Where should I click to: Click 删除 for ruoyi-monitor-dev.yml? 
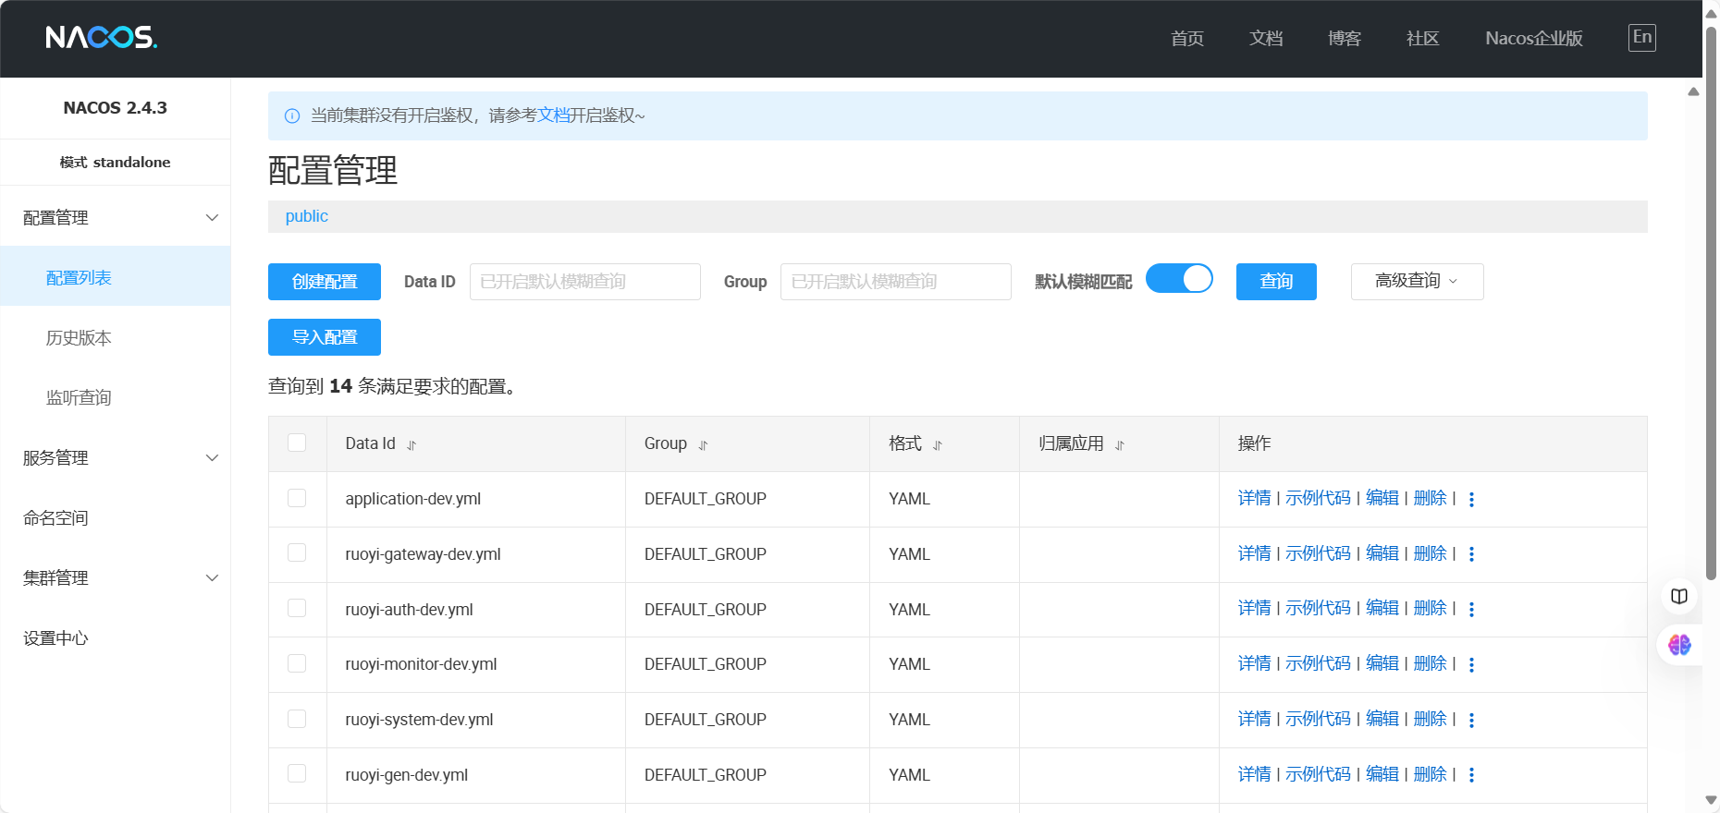click(x=1430, y=663)
